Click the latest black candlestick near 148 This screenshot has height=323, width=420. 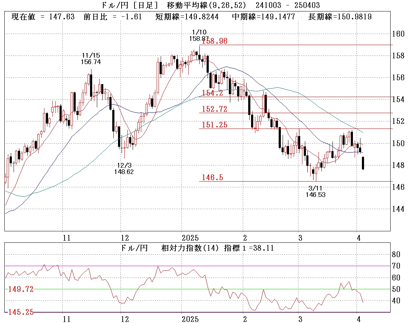click(363, 163)
